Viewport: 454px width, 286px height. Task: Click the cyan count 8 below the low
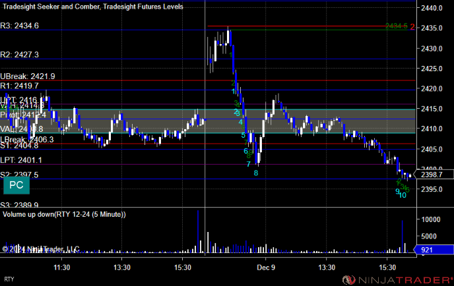[x=256, y=173]
